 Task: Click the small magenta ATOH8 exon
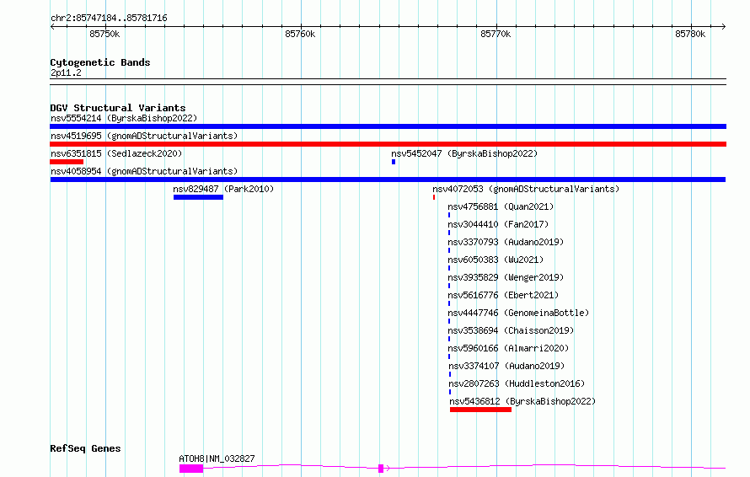point(381,469)
